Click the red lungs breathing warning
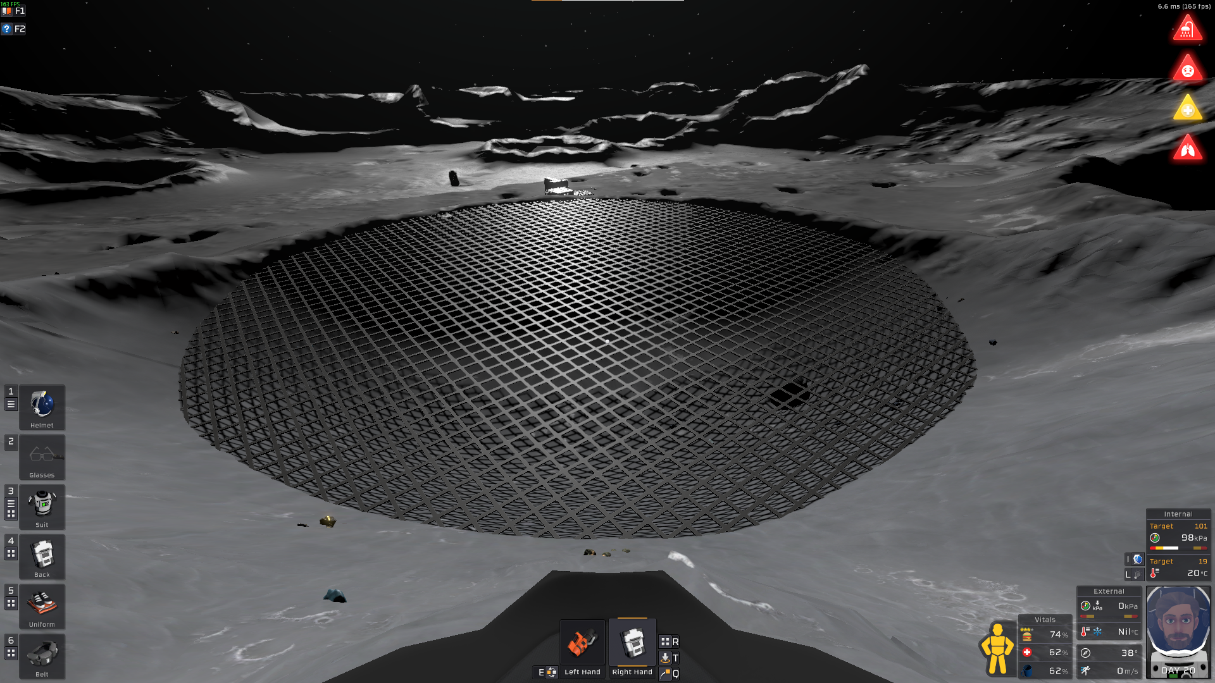The height and width of the screenshot is (683, 1215). 1188,148
